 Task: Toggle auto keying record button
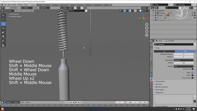[66, 102]
